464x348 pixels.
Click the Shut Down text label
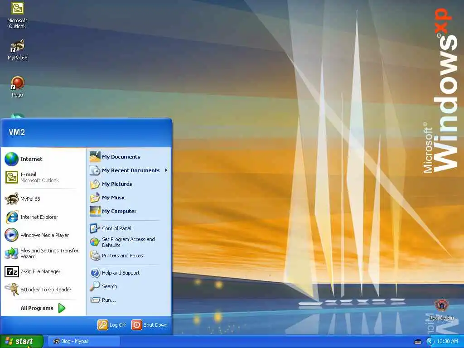click(156, 325)
